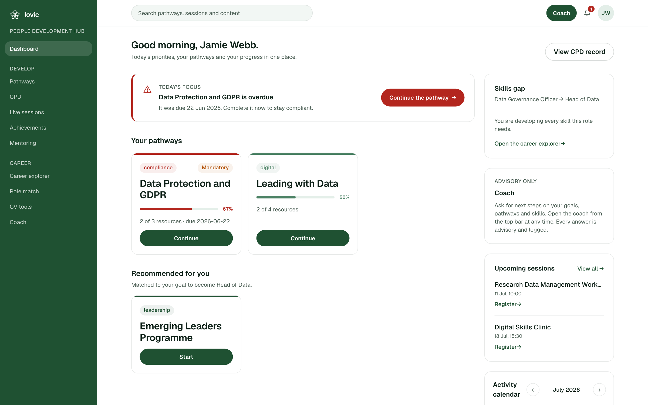Click '2 of 3 resources · due 2026-06-22' text
Screen dimensions: 648x405
185,221
